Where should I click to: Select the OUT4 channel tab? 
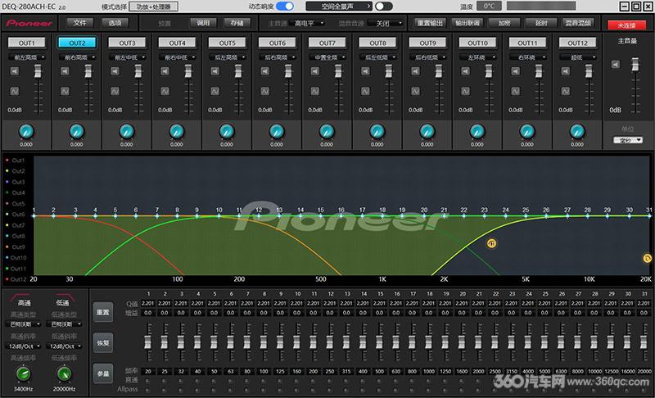[177, 43]
